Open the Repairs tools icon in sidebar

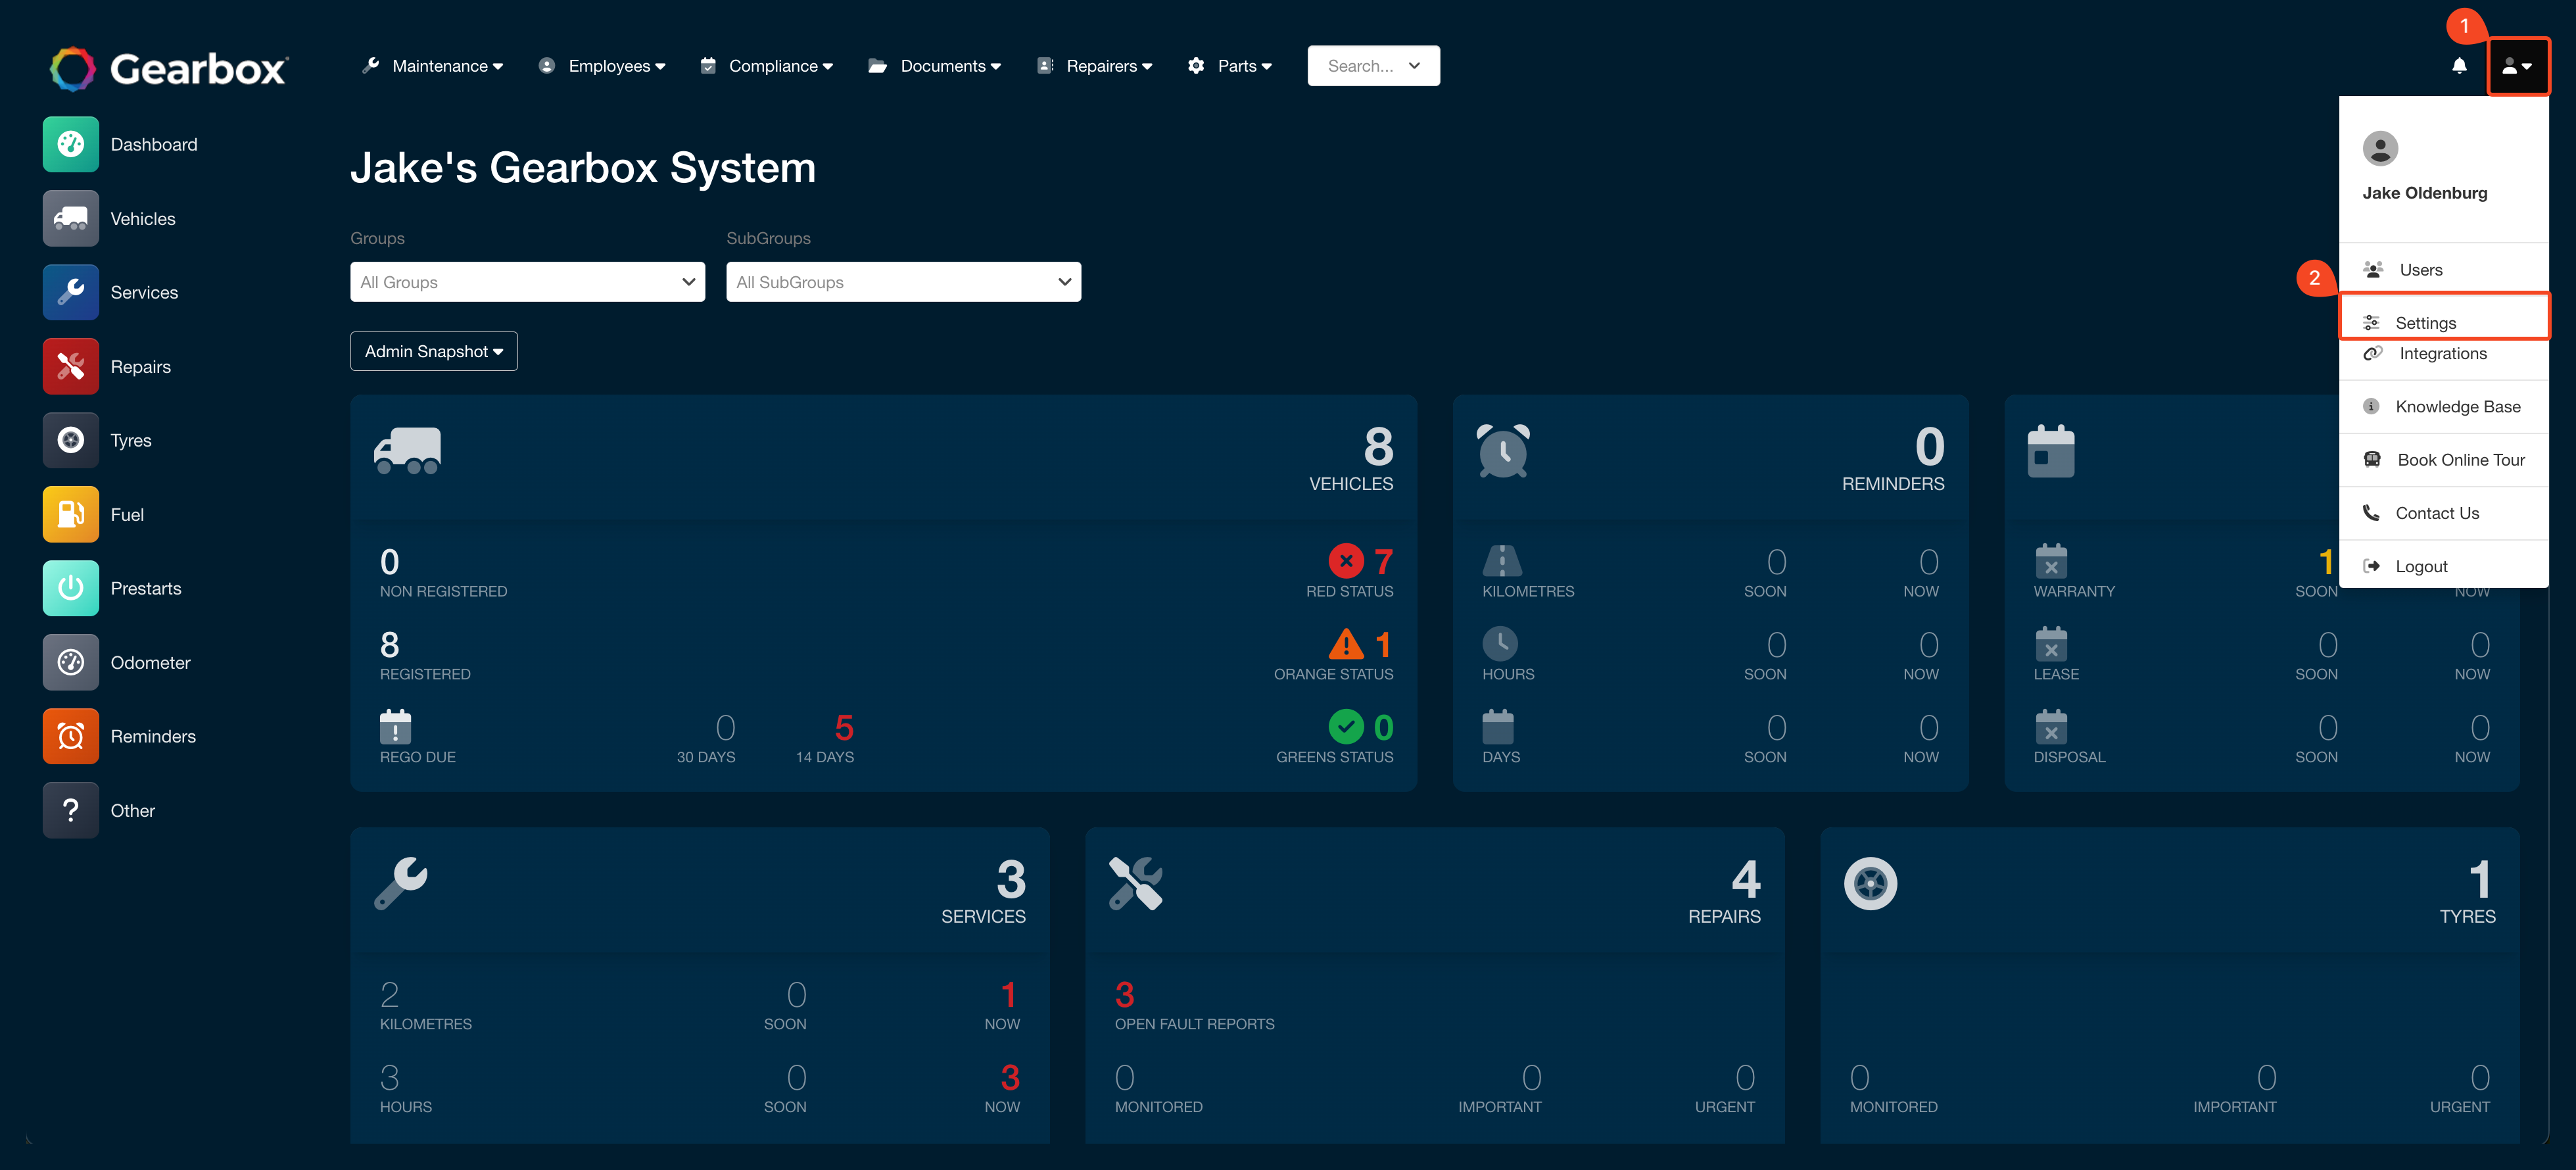tap(70, 366)
